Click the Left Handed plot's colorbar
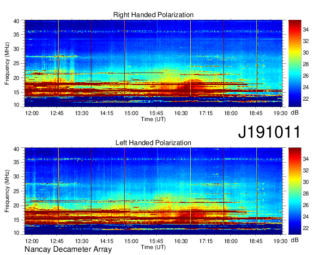Image resolution: width=314 pixels, height=255 pixels. pyautogui.click(x=295, y=191)
